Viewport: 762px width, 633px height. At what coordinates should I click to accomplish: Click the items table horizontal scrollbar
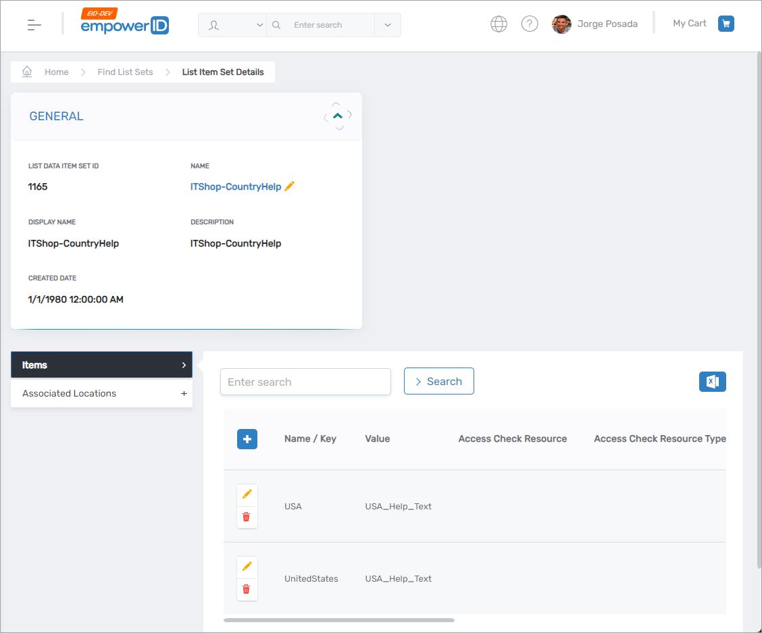(338, 619)
